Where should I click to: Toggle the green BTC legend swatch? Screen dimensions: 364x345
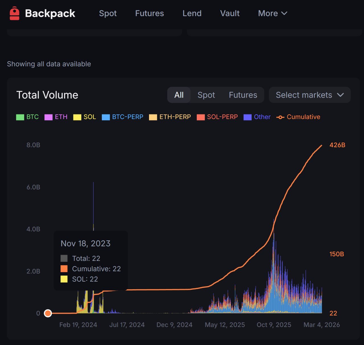click(x=20, y=117)
